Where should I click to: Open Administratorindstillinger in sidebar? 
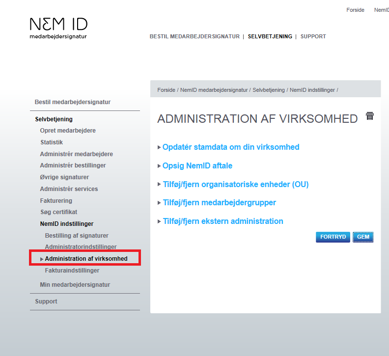pyautogui.click(x=81, y=247)
